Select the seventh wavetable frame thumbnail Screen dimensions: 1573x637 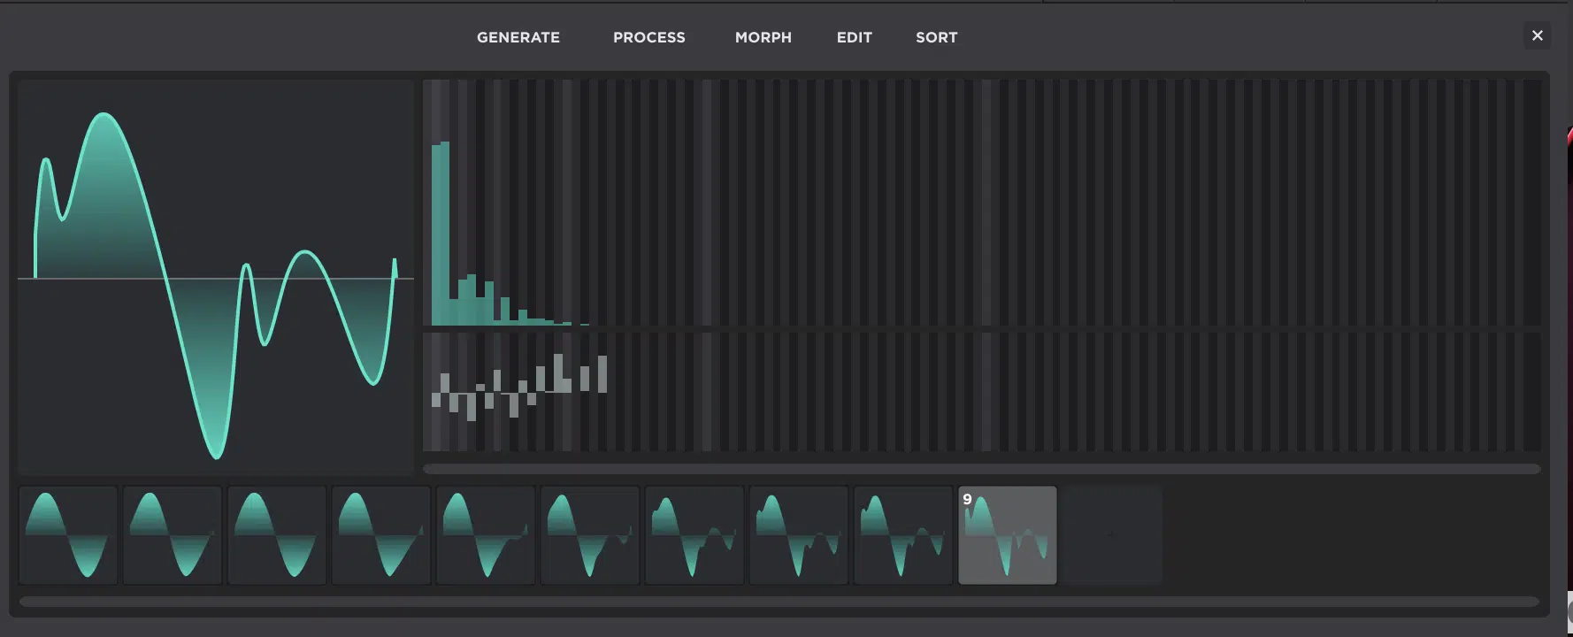tap(694, 535)
